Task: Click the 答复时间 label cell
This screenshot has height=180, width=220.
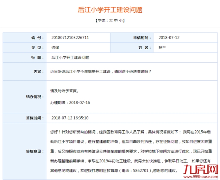Action: [25, 118]
